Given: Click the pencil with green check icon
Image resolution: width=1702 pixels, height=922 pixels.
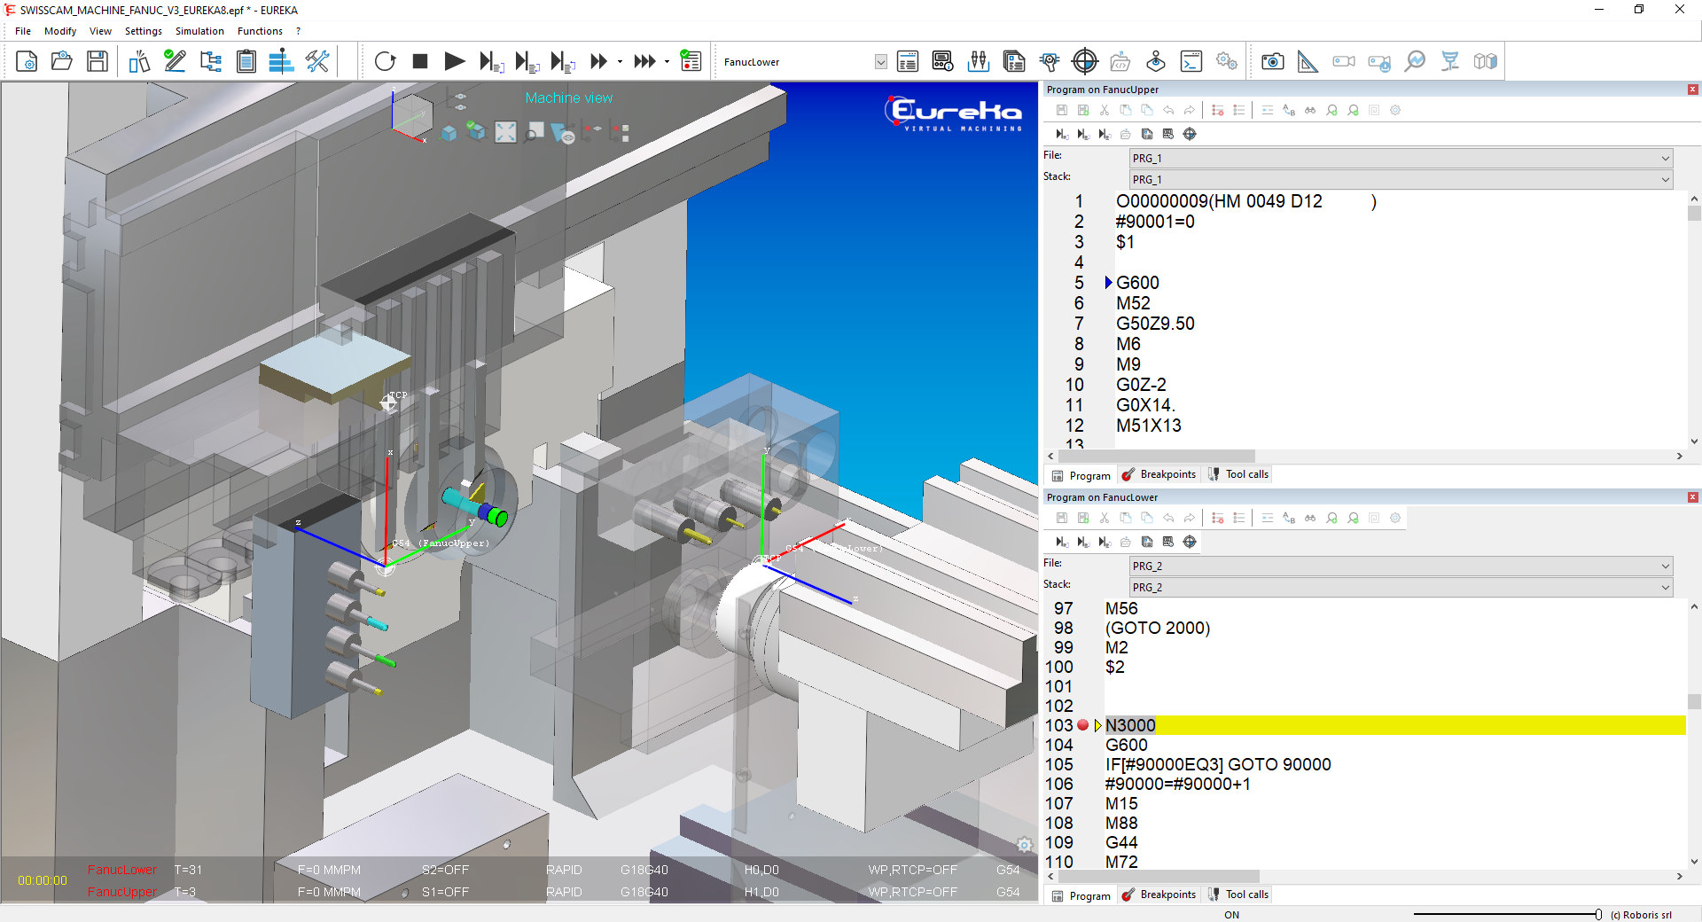Looking at the screenshot, I should coord(175,61).
